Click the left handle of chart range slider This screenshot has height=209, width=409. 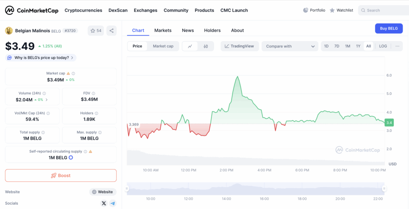click(x=127, y=189)
